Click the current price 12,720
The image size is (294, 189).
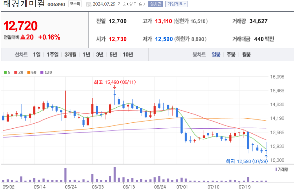coord(20,26)
